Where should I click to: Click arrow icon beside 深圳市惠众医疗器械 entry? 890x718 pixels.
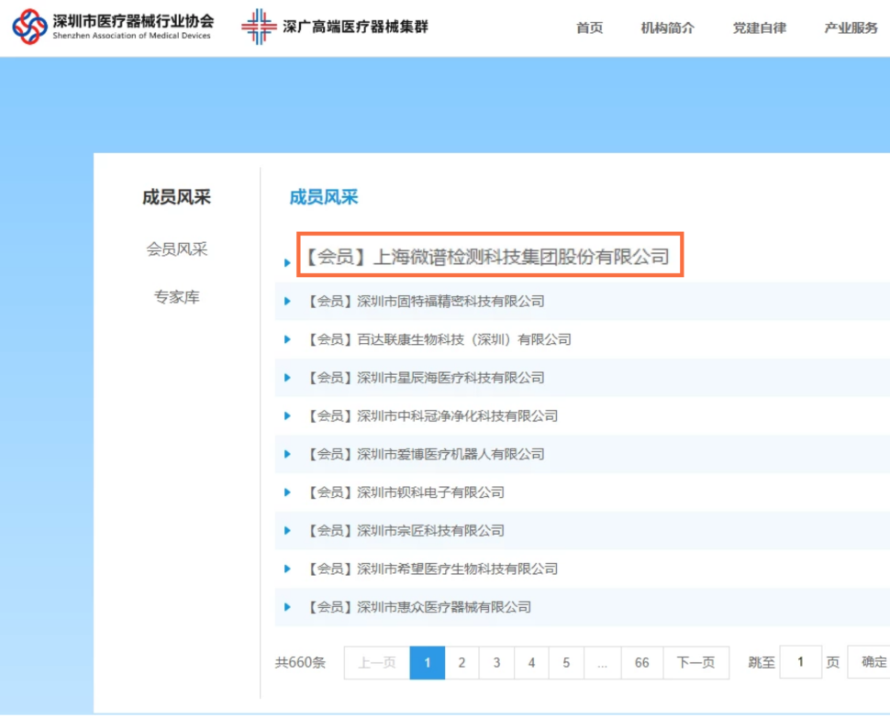287,607
